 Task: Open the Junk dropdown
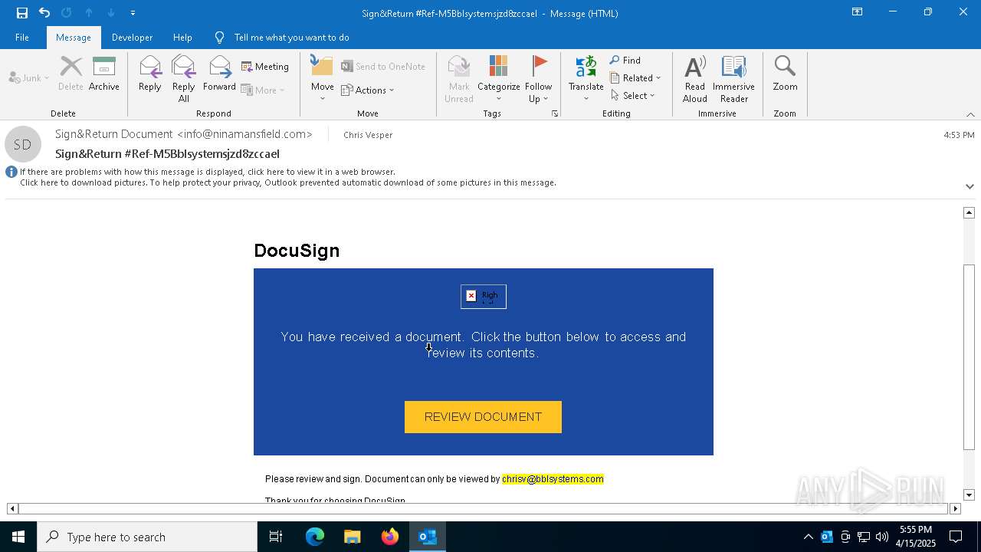click(x=28, y=77)
